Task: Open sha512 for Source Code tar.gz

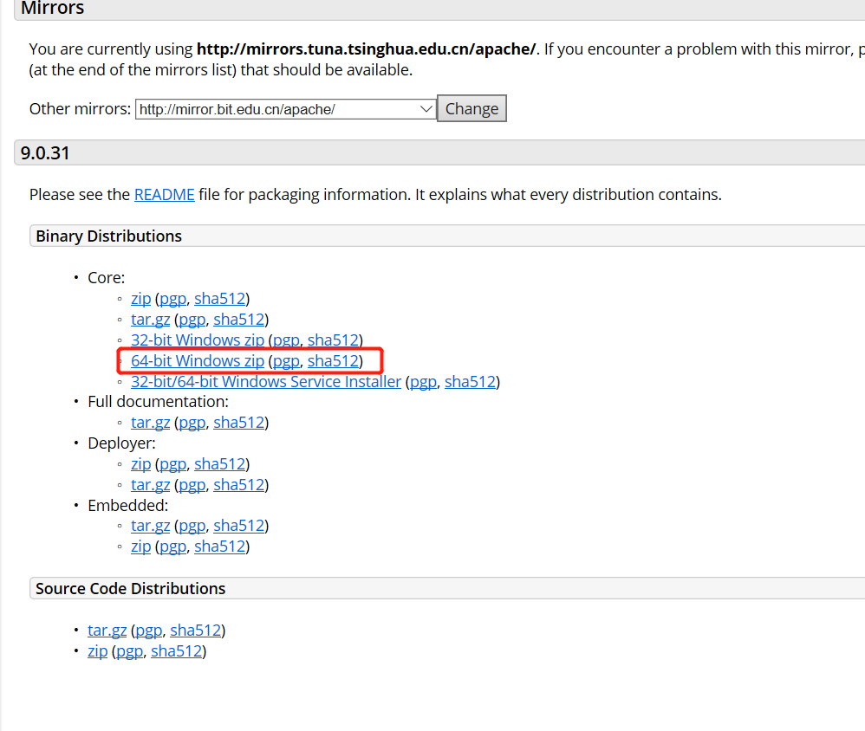Action: click(195, 631)
